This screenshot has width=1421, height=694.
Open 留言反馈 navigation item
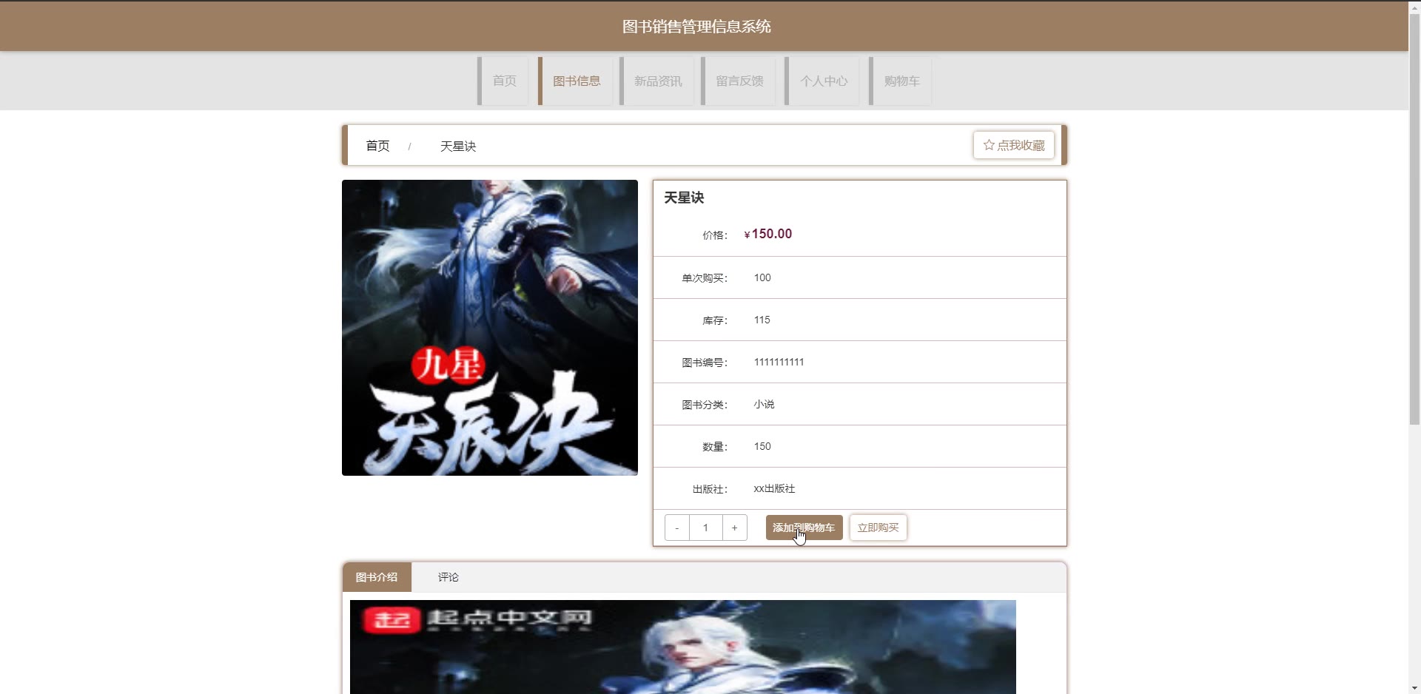(x=739, y=81)
